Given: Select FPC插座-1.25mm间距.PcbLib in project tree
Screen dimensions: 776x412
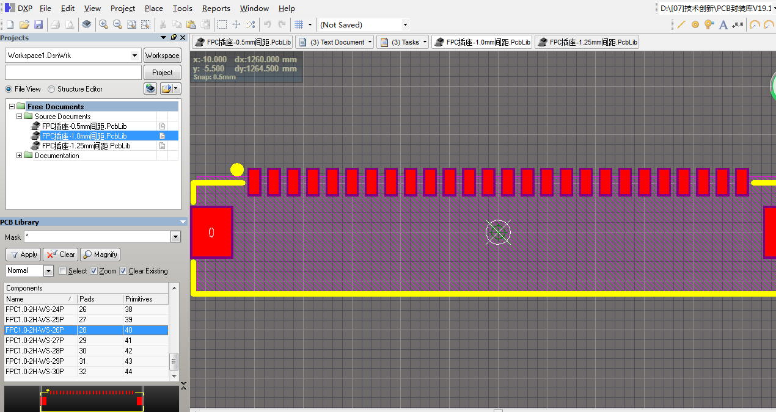Looking at the screenshot, I should pyautogui.click(x=86, y=146).
